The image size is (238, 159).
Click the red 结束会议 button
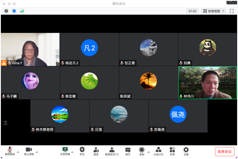[x=224, y=152]
